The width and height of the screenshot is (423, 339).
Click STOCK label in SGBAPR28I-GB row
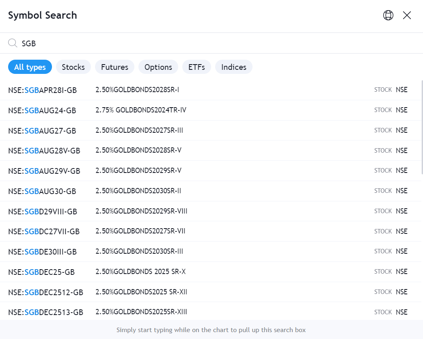(383, 90)
